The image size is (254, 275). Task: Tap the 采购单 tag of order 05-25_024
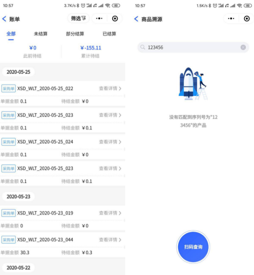coord(9,142)
